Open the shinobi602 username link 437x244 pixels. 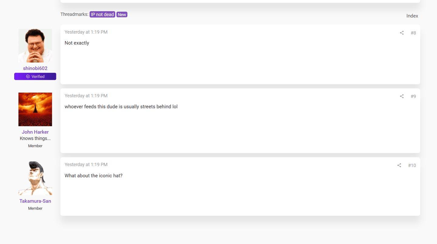pyautogui.click(x=35, y=68)
